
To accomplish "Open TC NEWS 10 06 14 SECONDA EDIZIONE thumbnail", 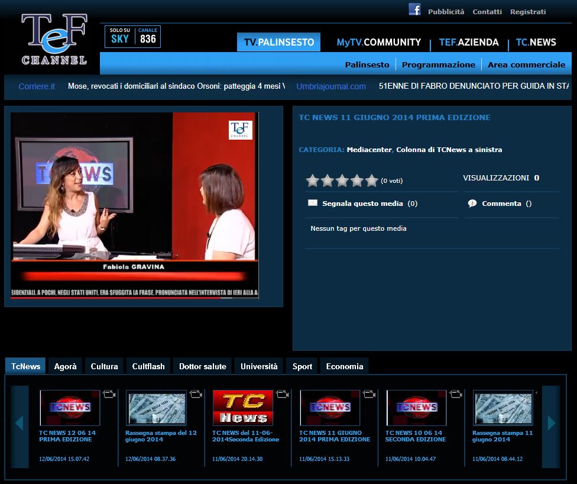I will pyautogui.click(x=416, y=408).
